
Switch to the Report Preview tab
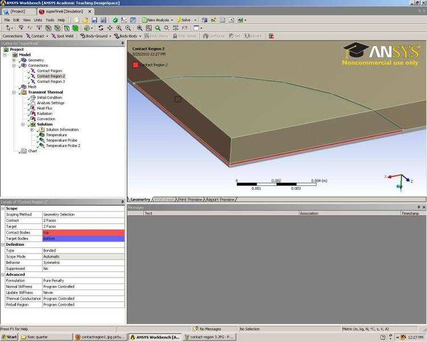220,199
